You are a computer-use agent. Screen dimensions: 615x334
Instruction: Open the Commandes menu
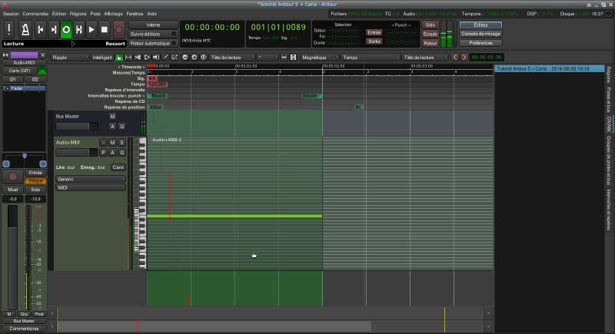35,14
